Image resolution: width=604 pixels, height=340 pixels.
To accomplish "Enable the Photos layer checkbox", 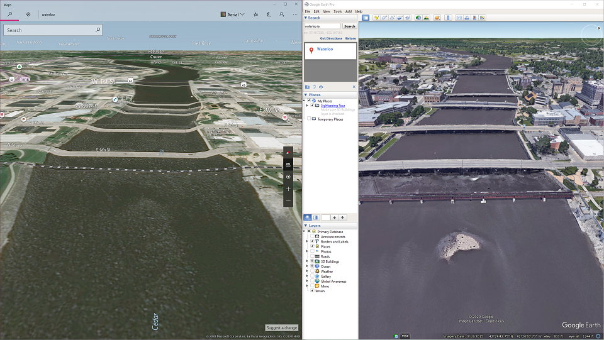I will (312, 251).
